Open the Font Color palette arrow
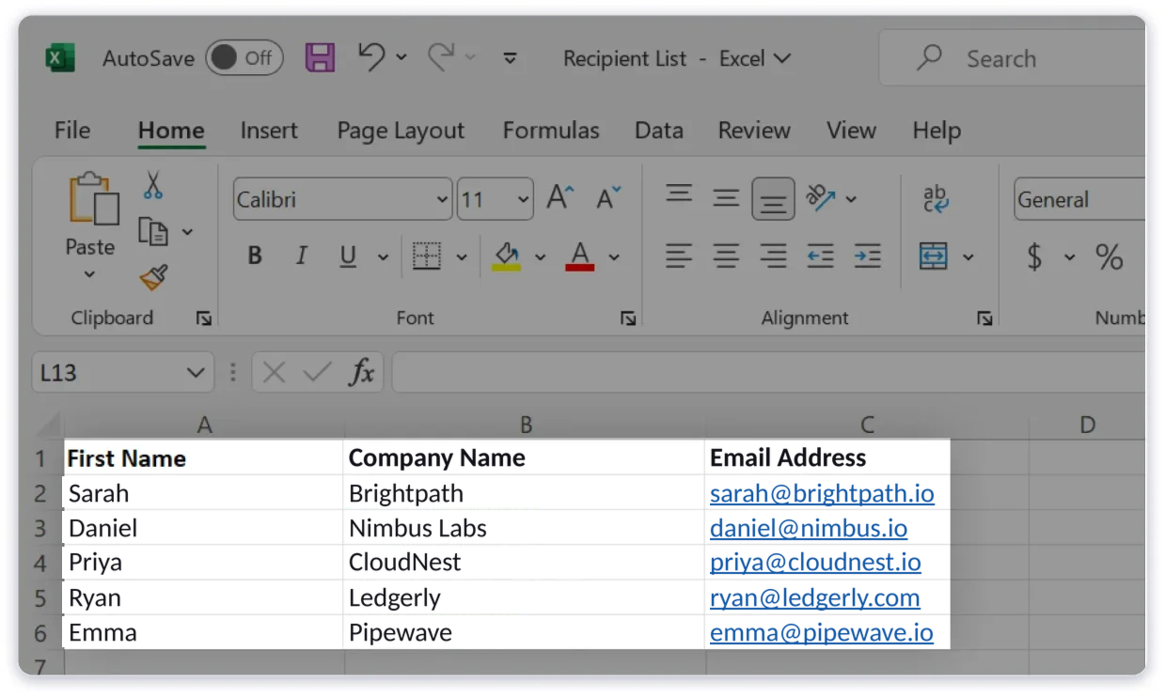1165x697 pixels. coord(614,257)
